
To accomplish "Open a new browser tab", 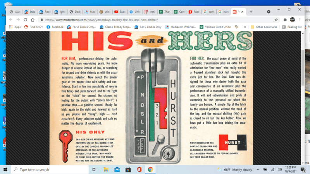I will click(x=251, y=12).
